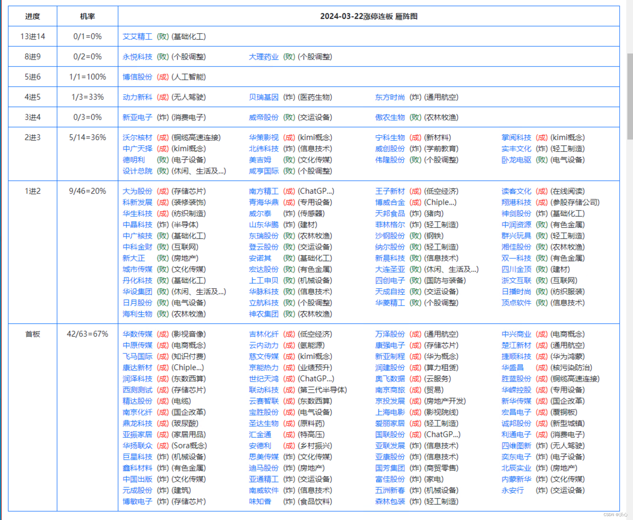Screen dimensions: 633x520
Task: Click the 南方精工 link
Action: coord(264,191)
